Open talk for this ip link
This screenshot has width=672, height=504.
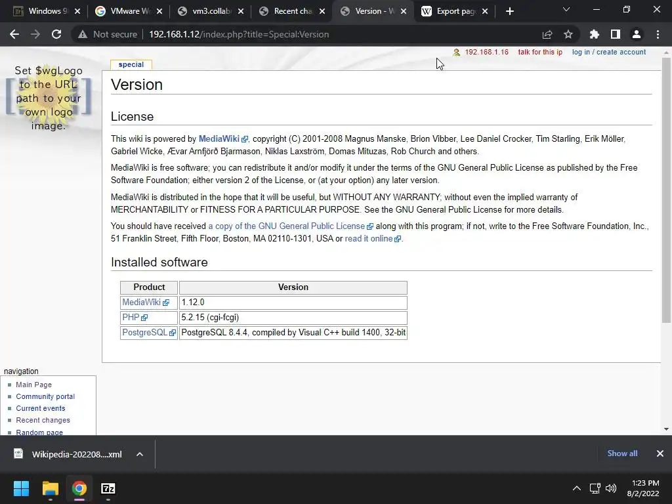[540, 52]
